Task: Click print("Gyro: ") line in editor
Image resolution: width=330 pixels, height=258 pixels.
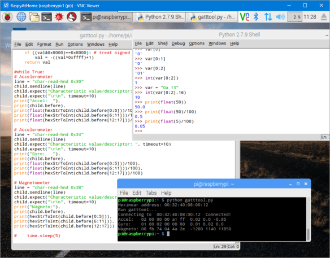Action: 37,154
